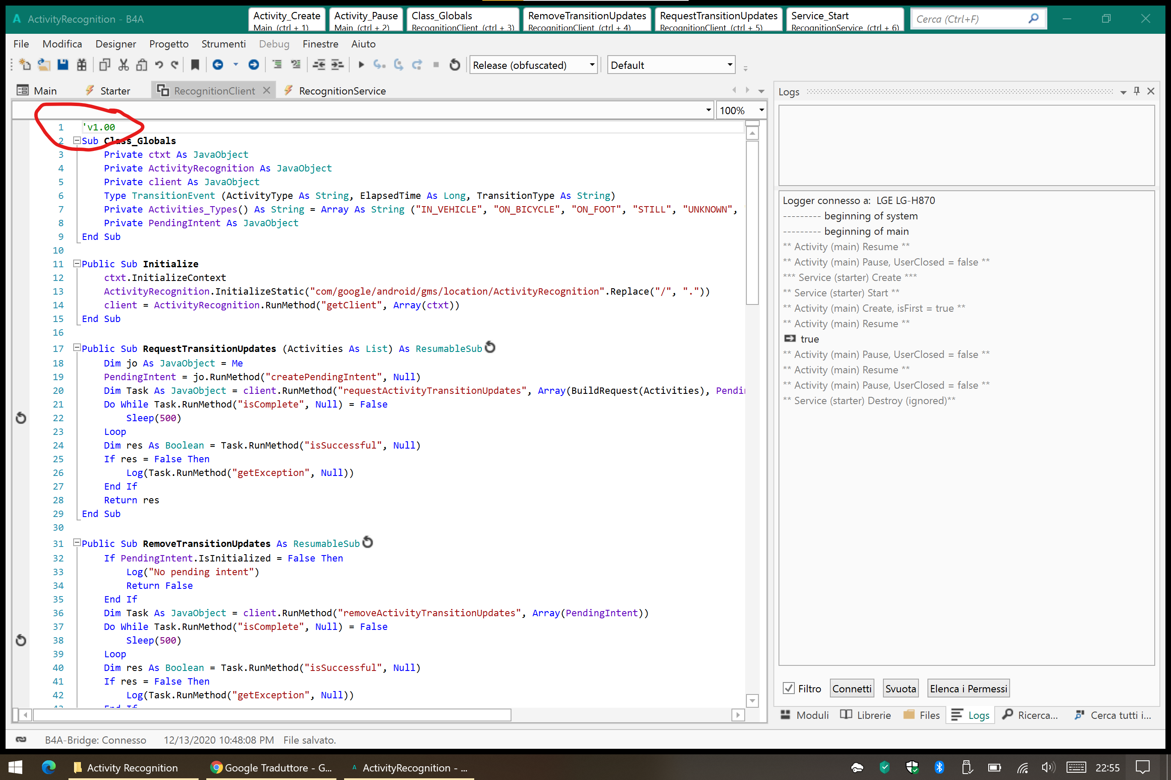Toggle the Filtro checkbox
The width and height of the screenshot is (1171, 780).
pos(789,688)
